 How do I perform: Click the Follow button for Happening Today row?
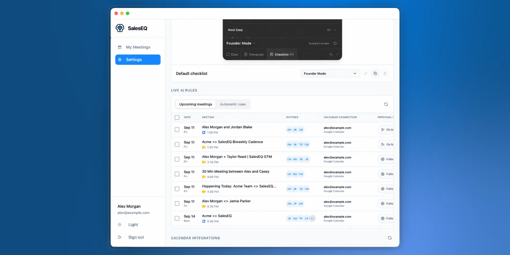tap(386, 189)
